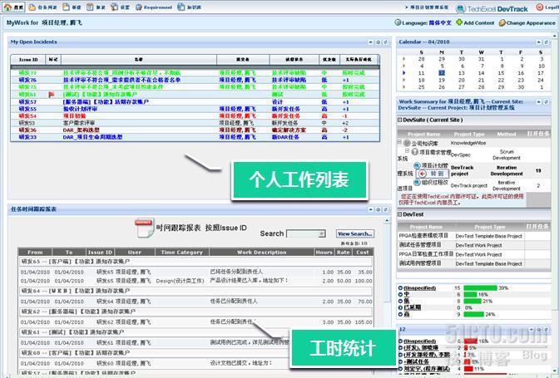Click arrow icon beside 高 priority
Image resolution: width=559 pixels, height=378 pixels.
400,314
